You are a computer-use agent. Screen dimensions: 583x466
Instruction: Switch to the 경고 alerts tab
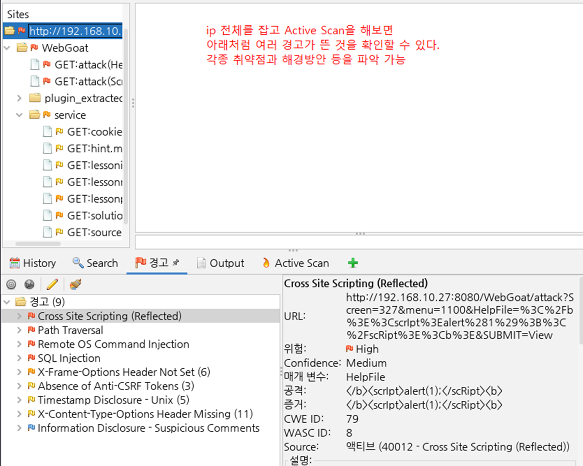click(x=157, y=263)
